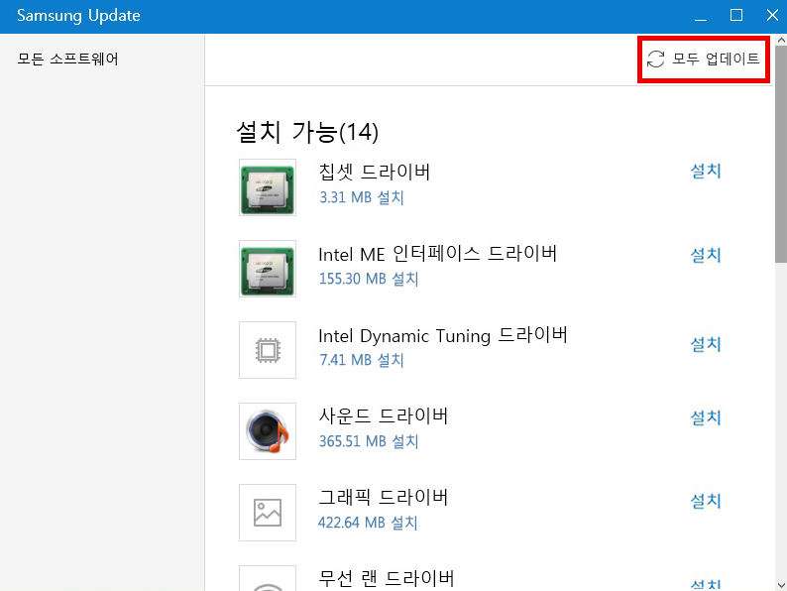Image resolution: width=787 pixels, height=591 pixels.
Task: Maximize the Samsung Update window
Action: click(736, 16)
